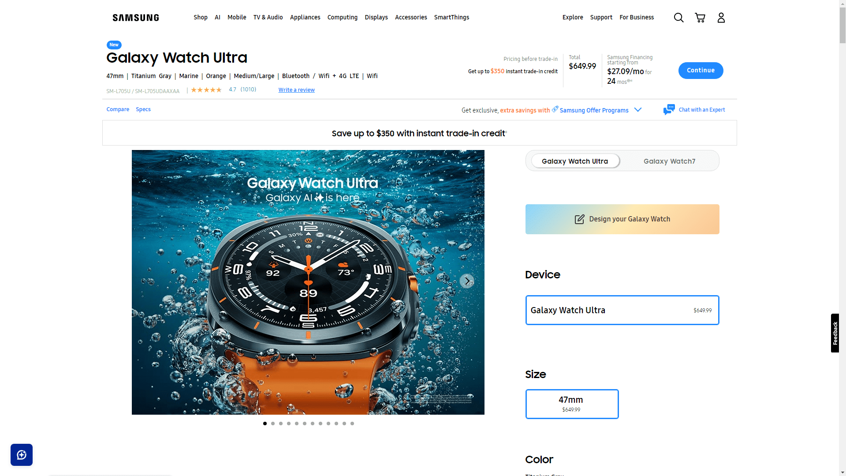Click next arrow on product image
This screenshot has height=476, width=846.
[467, 281]
